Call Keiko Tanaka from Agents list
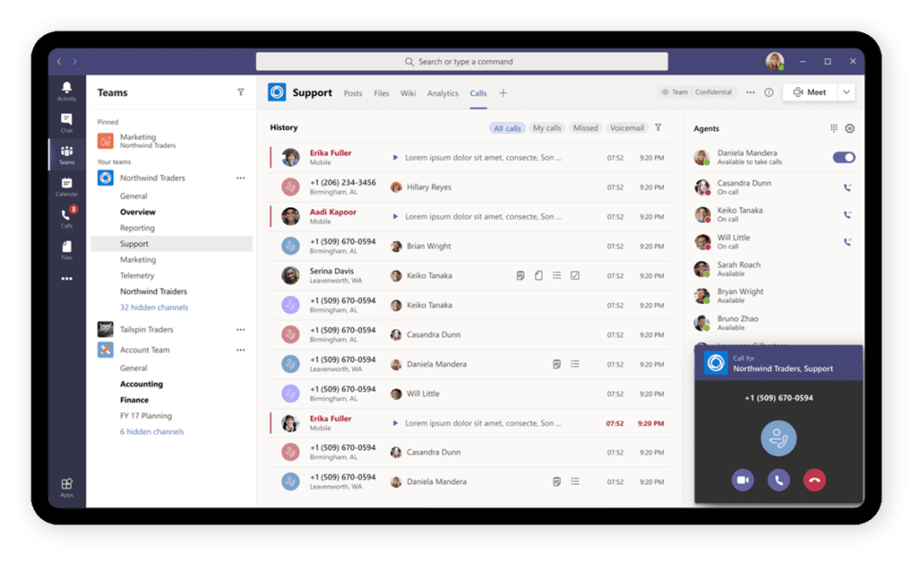This screenshot has height=563, width=920. pos(847,215)
